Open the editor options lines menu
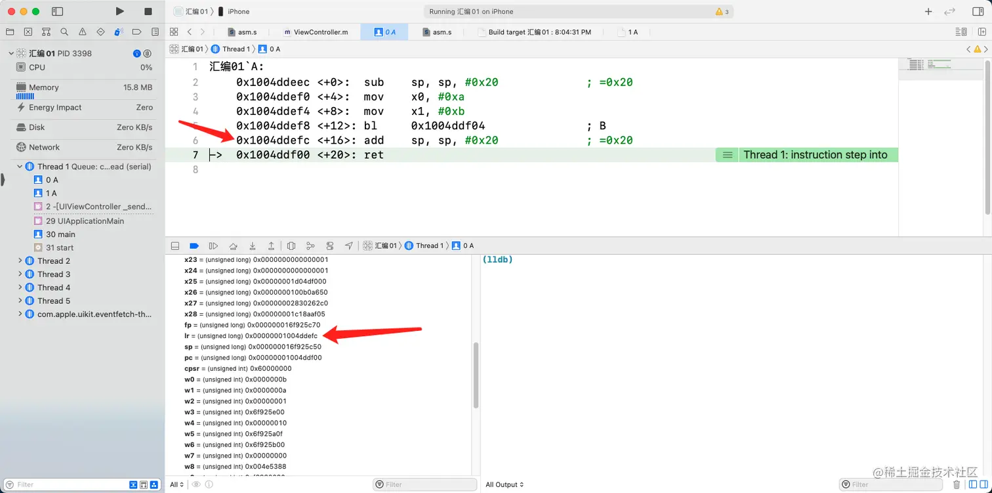Viewport: 992px width, 493px height. click(x=961, y=32)
